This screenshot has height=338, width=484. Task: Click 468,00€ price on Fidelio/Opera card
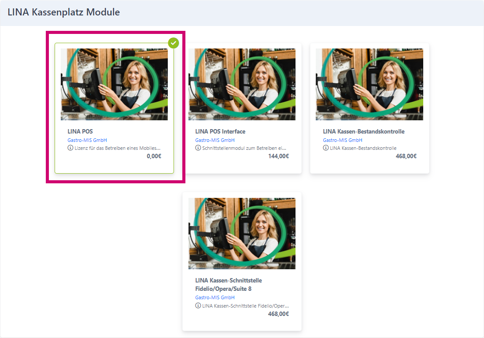pyautogui.click(x=279, y=314)
